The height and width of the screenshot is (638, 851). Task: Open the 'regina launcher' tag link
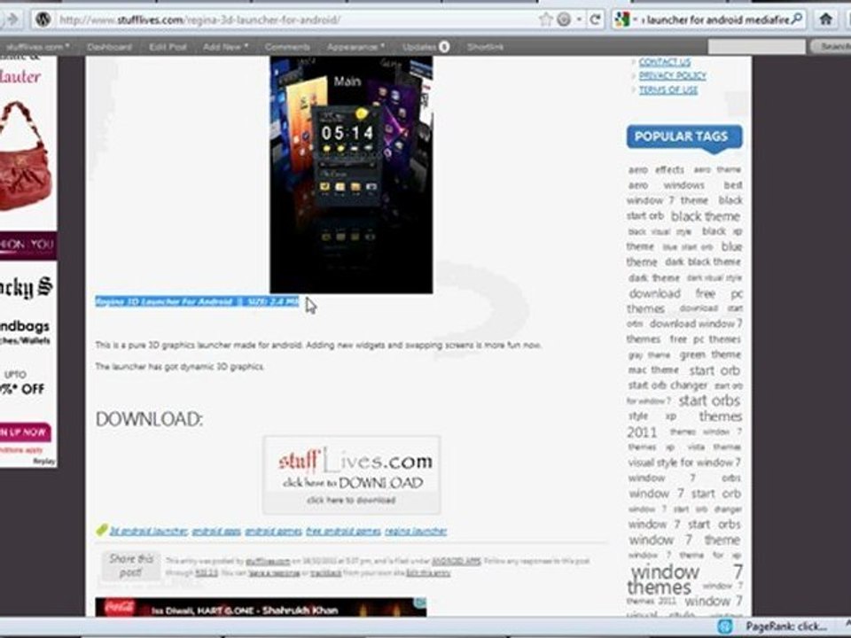coord(416,531)
